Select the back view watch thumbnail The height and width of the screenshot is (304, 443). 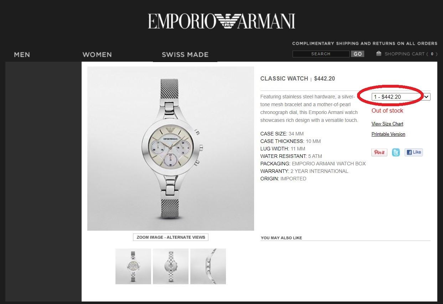[171, 266]
